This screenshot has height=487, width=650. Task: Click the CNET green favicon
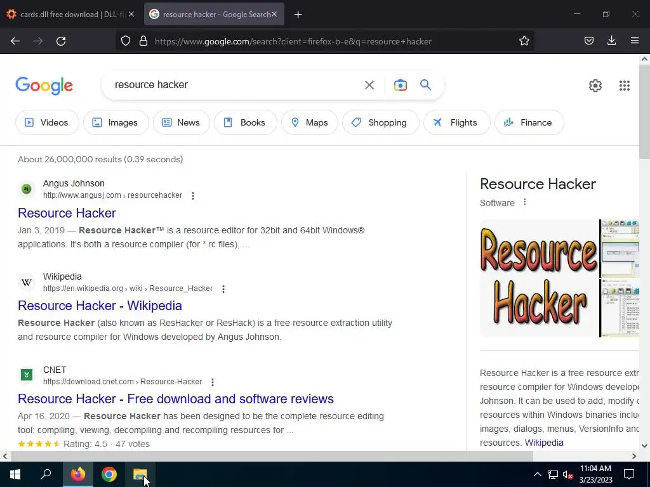click(27, 375)
